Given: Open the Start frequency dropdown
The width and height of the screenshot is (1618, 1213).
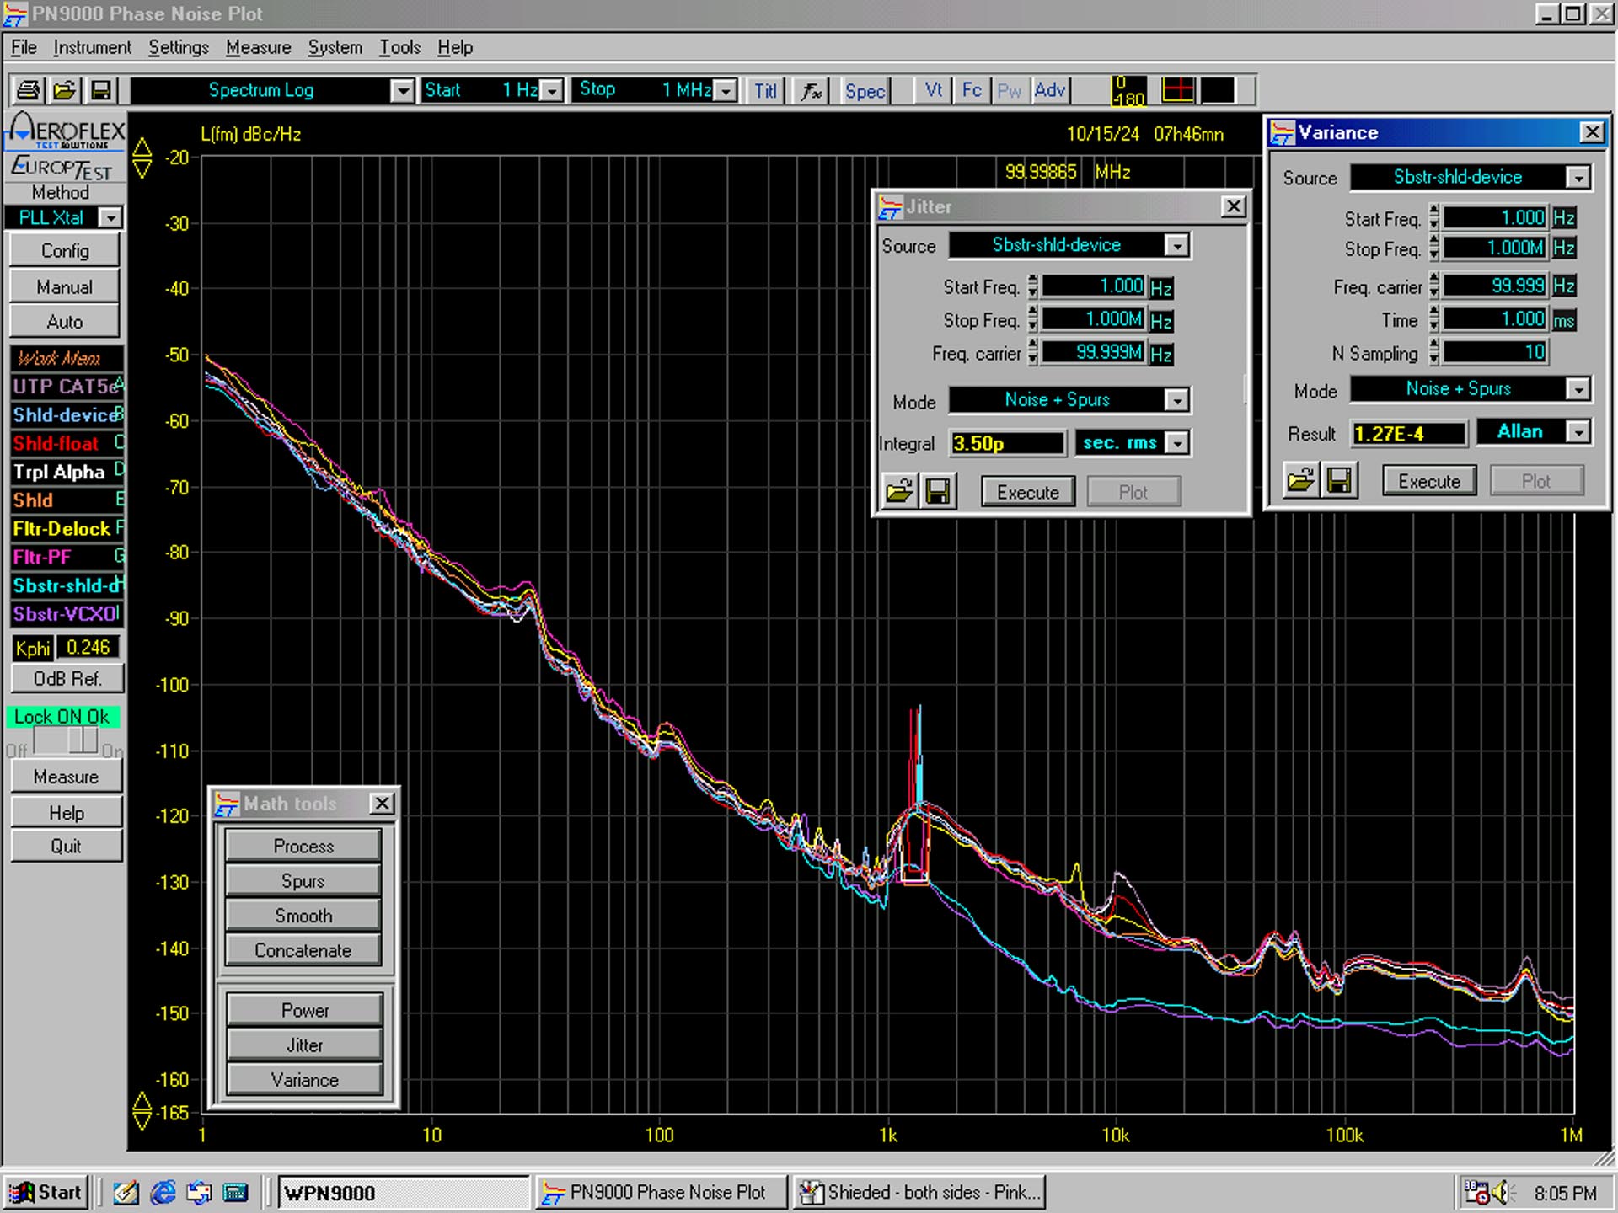Looking at the screenshot, I should pyautogui.click(x=552, y=90).
